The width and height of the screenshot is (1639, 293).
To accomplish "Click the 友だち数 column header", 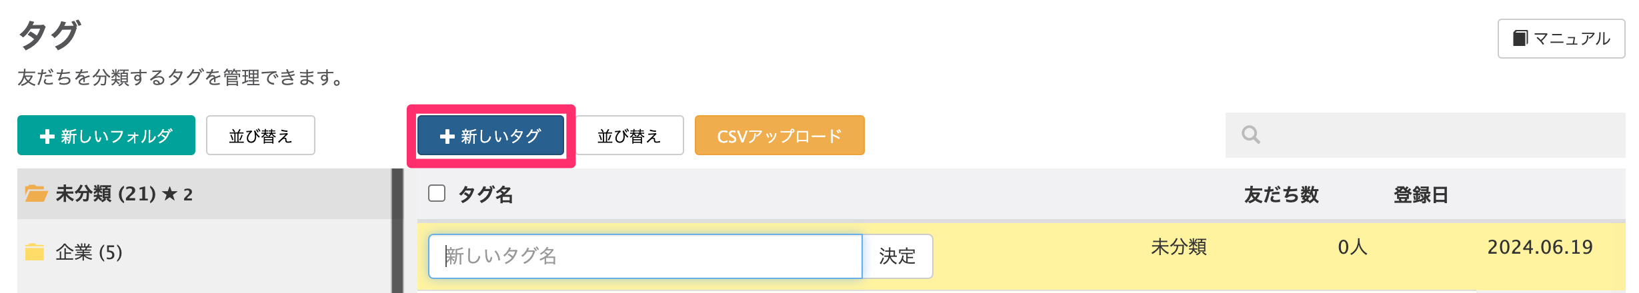I will pos(1281,195).
